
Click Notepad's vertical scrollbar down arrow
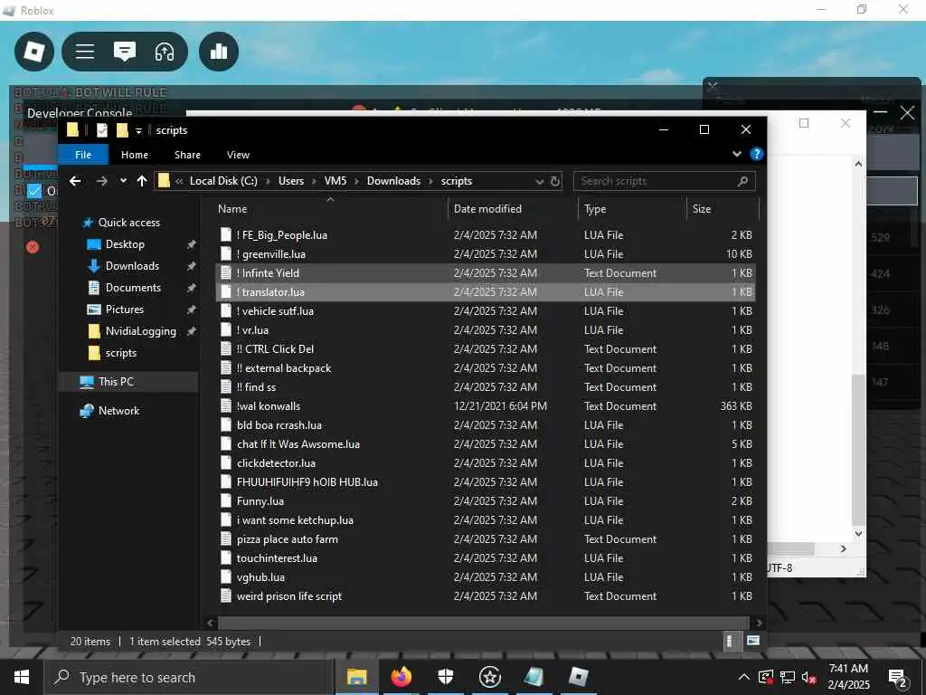(x=858, y=534)
